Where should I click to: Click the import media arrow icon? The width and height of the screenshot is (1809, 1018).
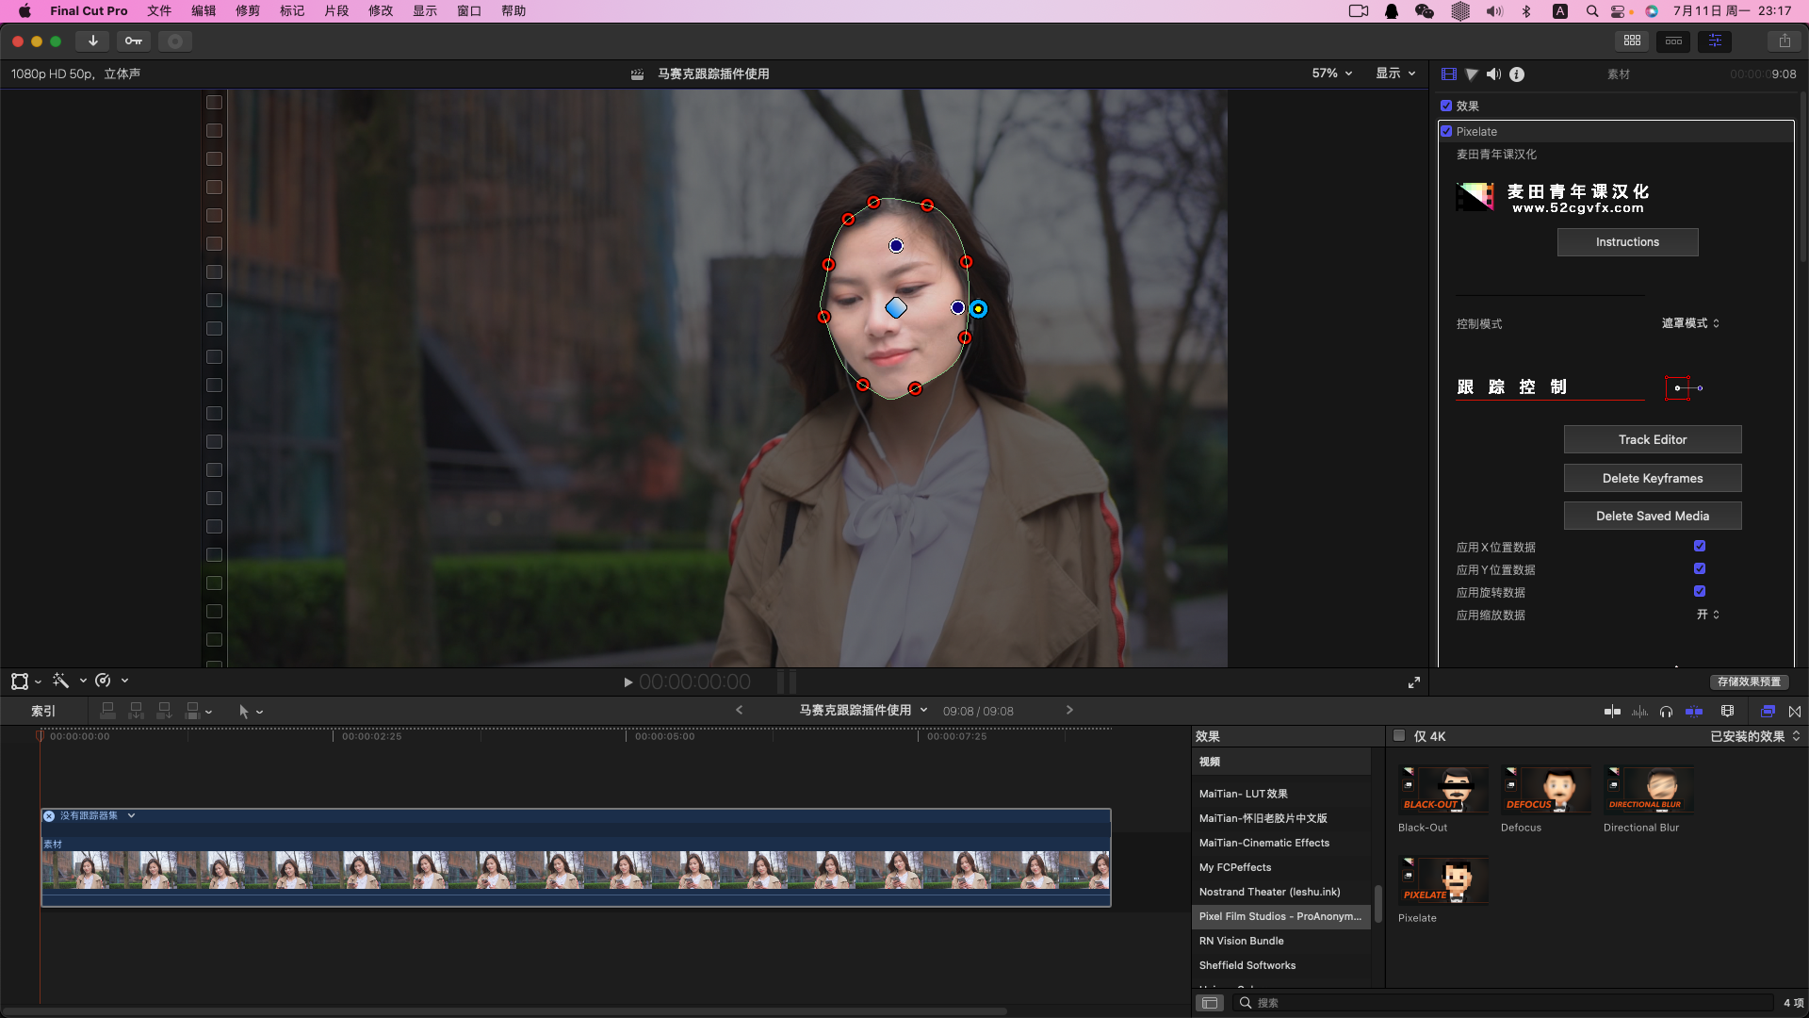(x=92, y=41)
